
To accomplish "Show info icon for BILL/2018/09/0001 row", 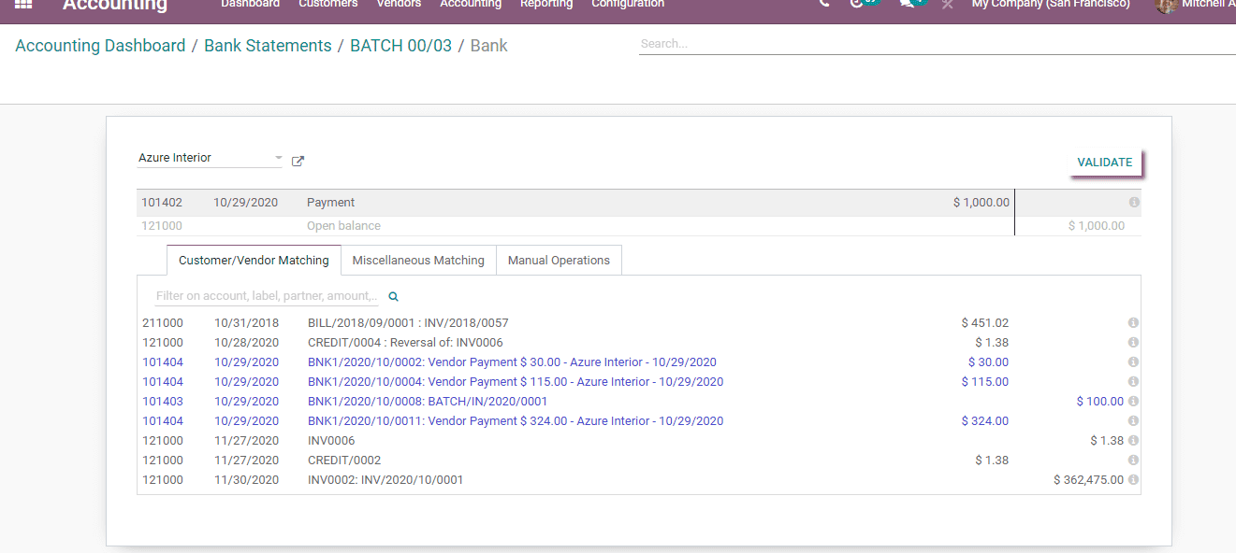I will point(1133,323).
